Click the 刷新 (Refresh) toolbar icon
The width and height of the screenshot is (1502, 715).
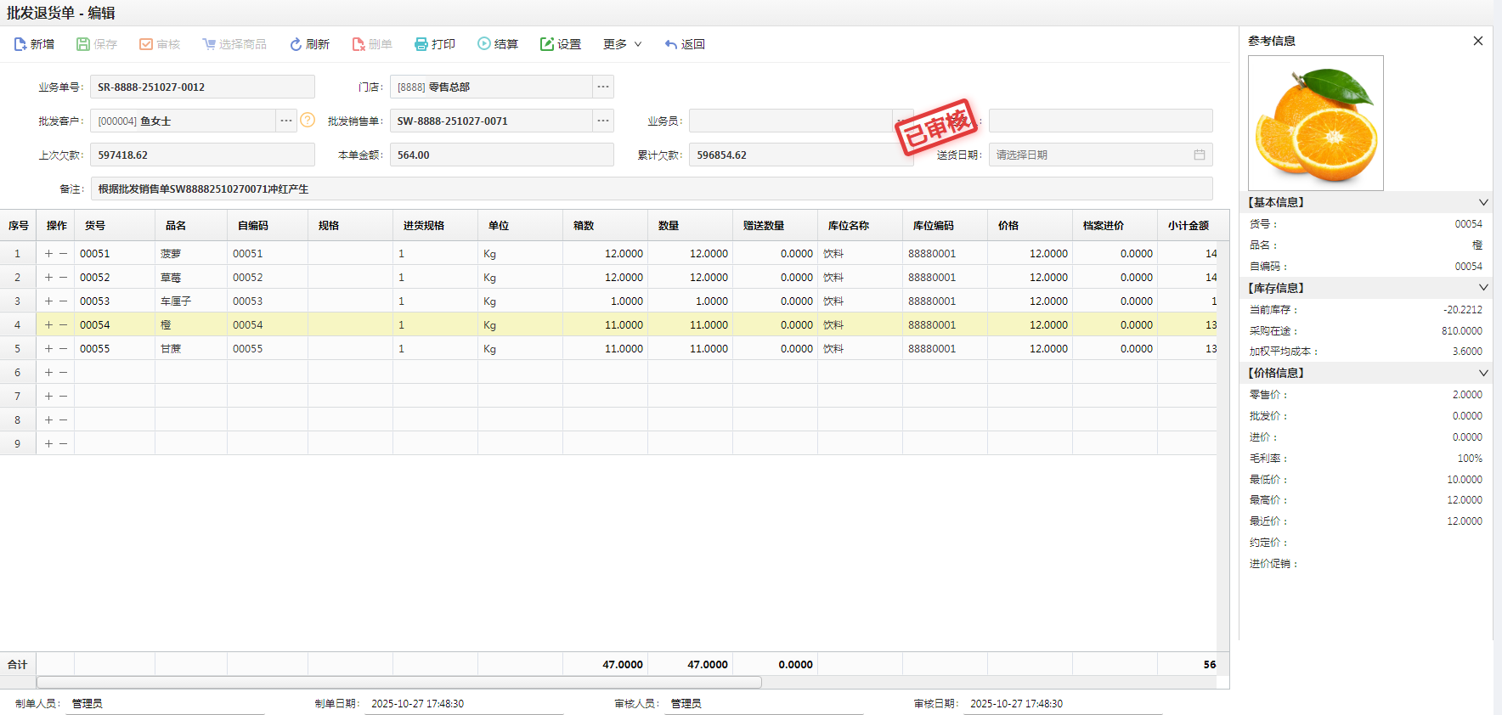pos(296,44)
